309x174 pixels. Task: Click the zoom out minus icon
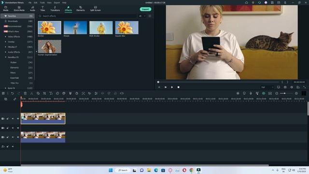point(277,93)
